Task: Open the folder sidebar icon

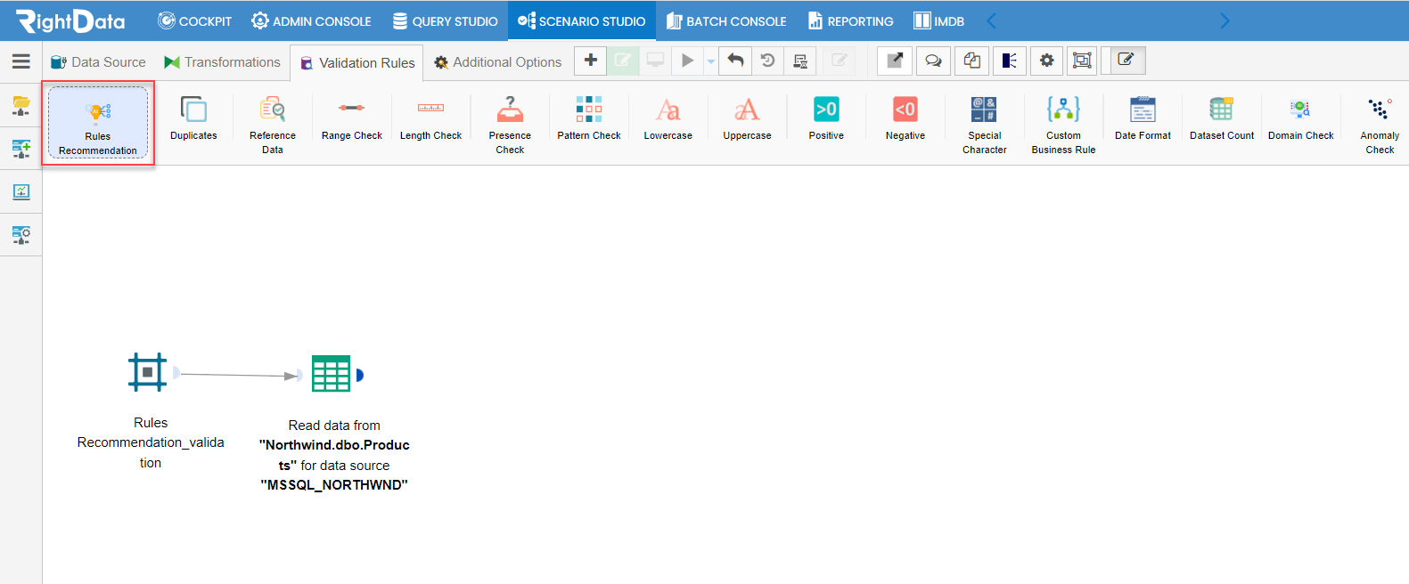Action: pos(20,106)
